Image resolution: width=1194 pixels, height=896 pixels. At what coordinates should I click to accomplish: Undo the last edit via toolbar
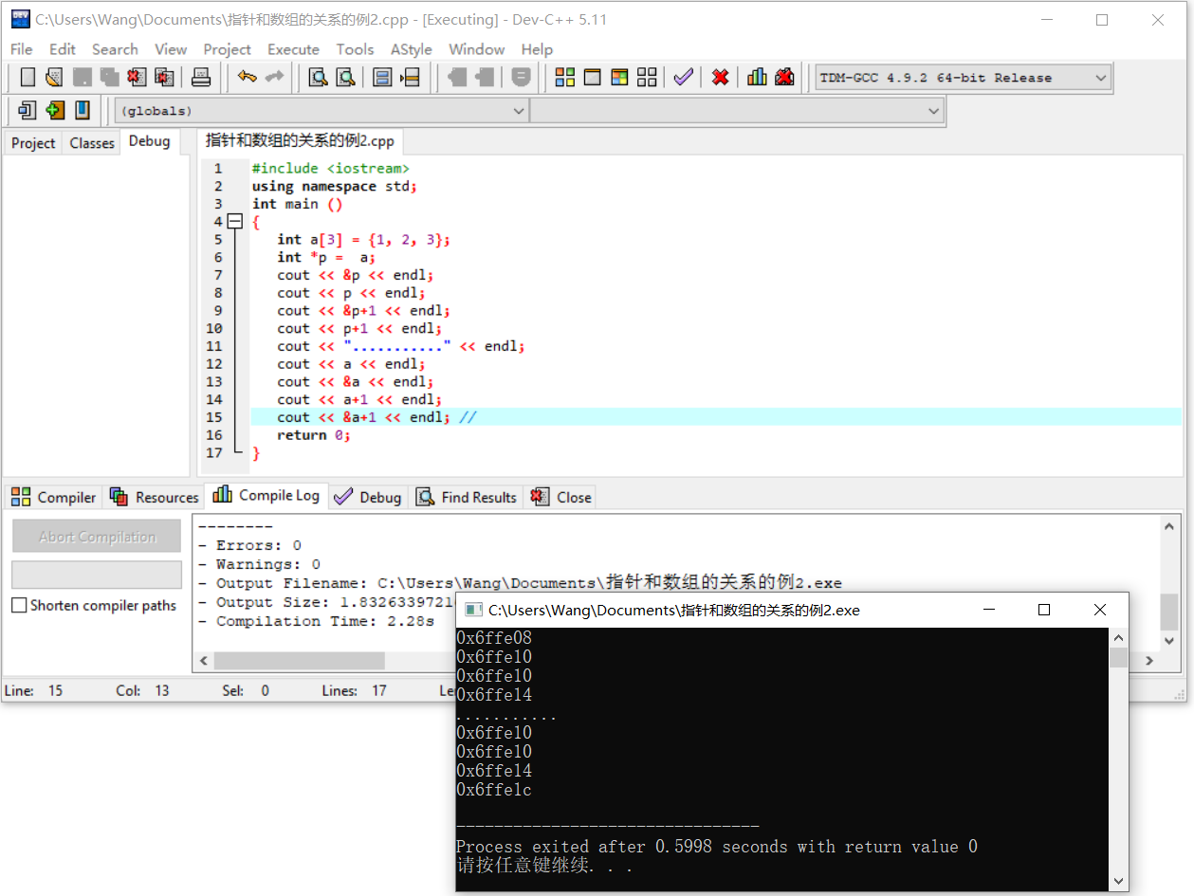pos(248,78)
